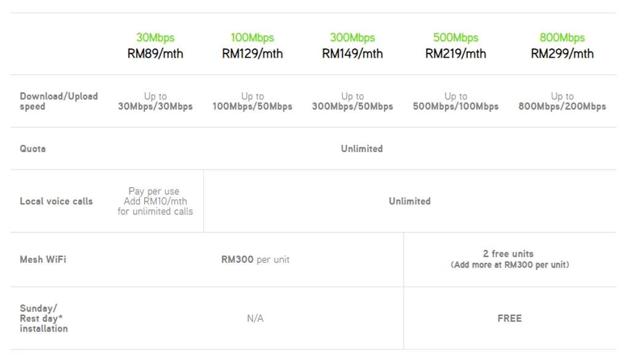Select the 100Mbps plan heading
Viewport: 629px width, 356px height.
tap(252, 38)
